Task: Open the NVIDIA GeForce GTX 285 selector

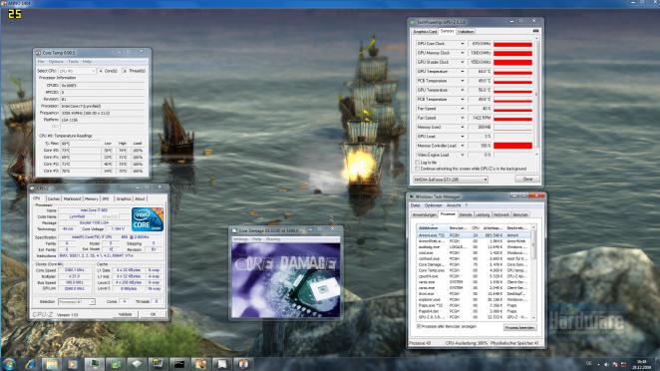Action: pyautogui.click(x=451, y=180)
